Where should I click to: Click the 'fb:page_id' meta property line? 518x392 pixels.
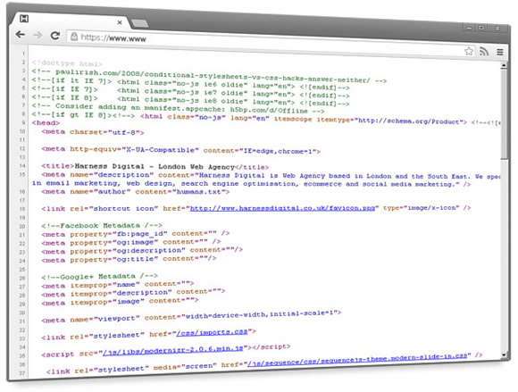[x=136, y=234]
